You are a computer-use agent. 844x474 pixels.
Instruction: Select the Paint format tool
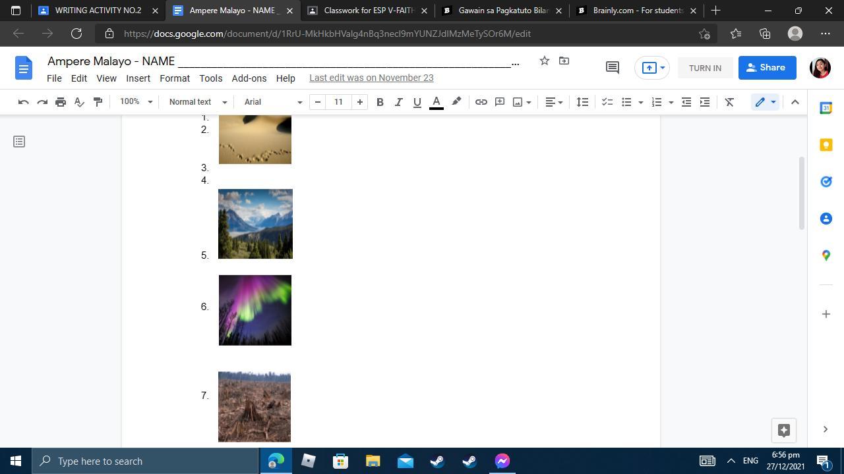coord(98,102)
